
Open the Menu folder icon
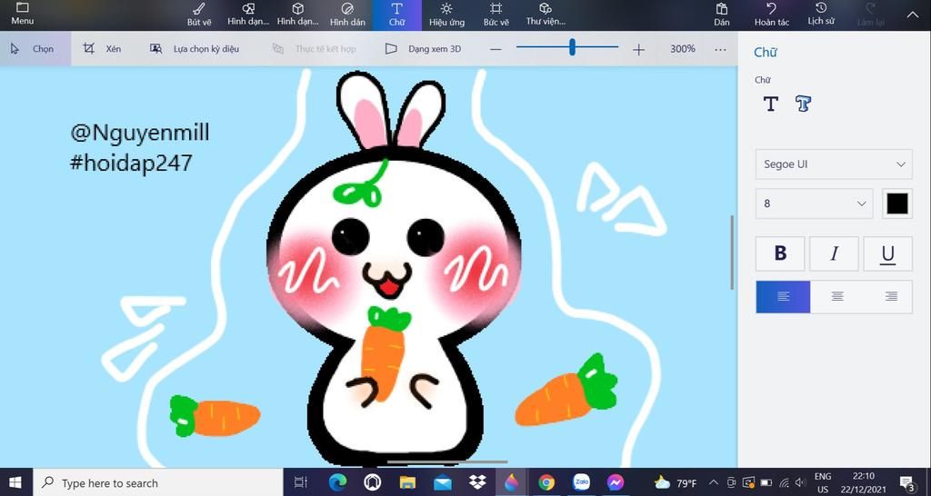click(x=22, y=15)
